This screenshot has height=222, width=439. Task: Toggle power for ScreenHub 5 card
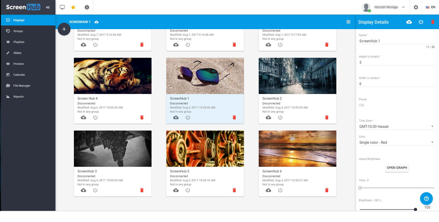tap(188, 190)
